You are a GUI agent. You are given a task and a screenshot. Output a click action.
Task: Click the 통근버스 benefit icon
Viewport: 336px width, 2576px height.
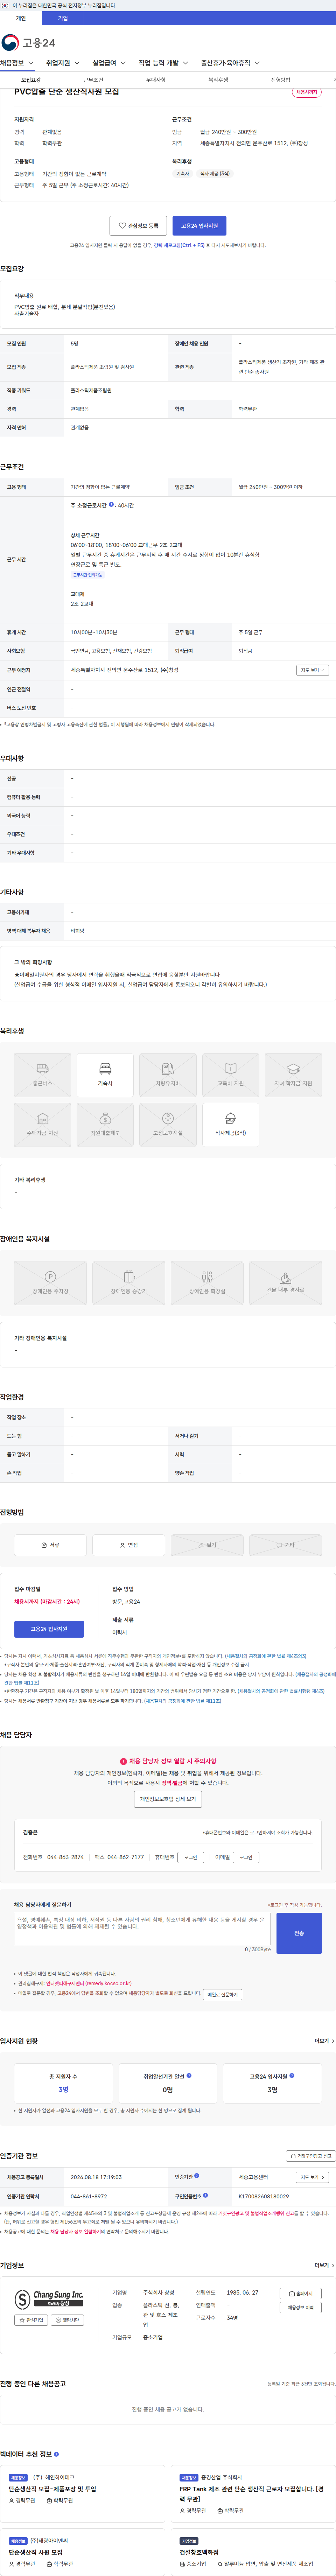point(42,1075)
